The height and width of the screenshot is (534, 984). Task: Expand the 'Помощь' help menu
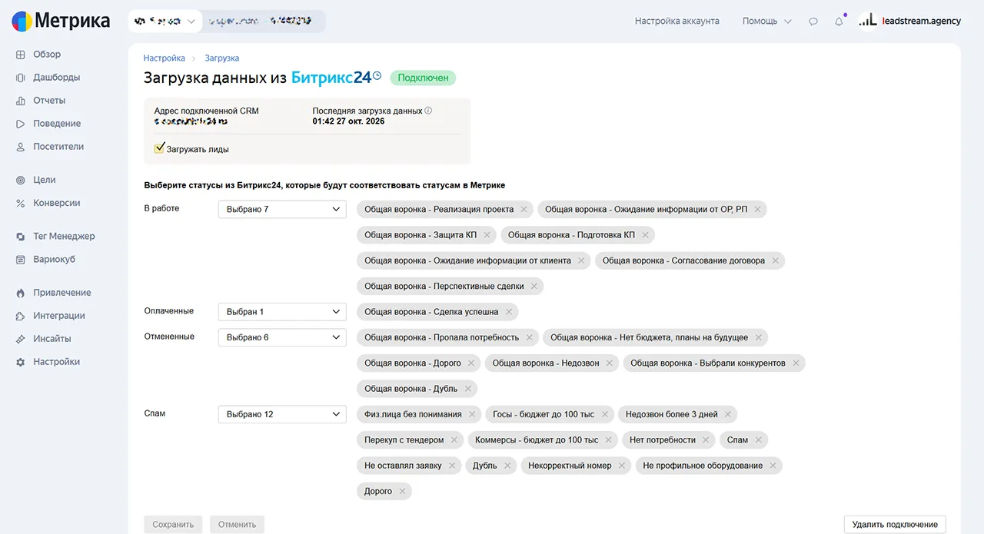(x=766, y=22)
